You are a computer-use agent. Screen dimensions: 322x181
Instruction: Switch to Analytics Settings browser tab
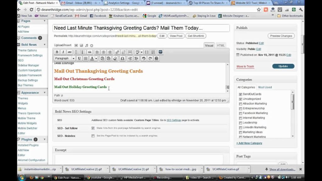(124, 3)
